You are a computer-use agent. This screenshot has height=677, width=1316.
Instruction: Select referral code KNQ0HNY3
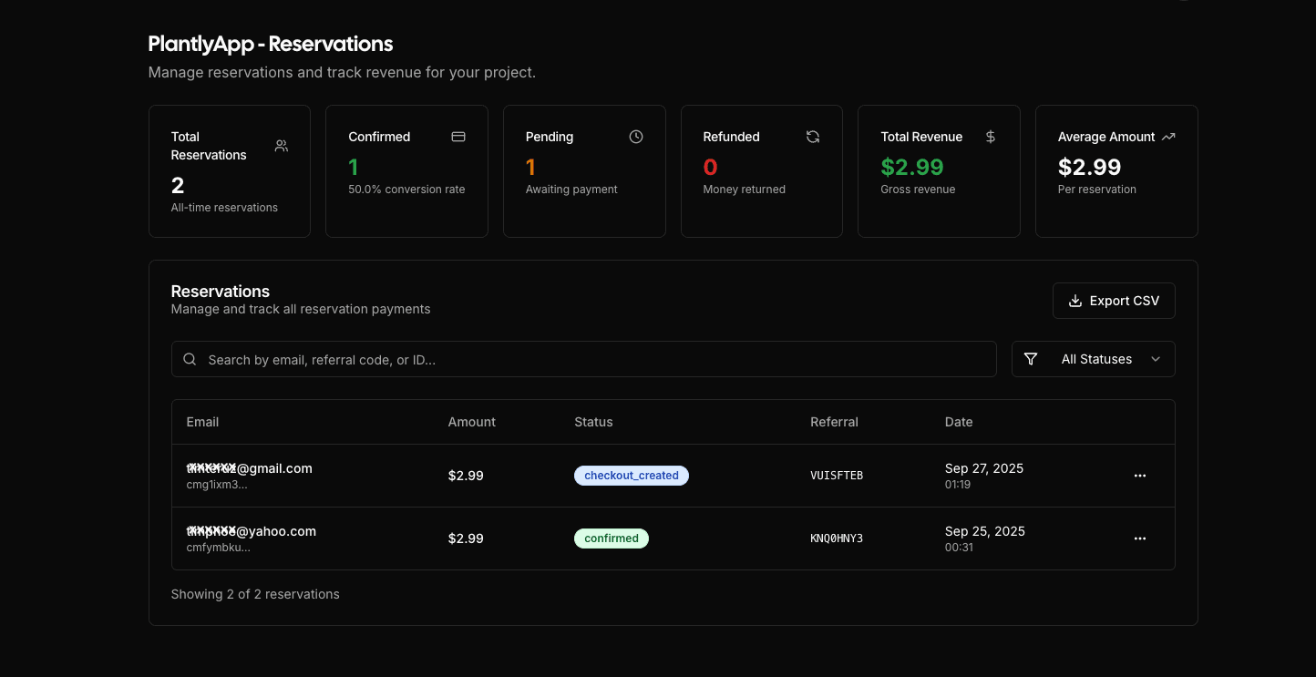(x=836, y=539)
